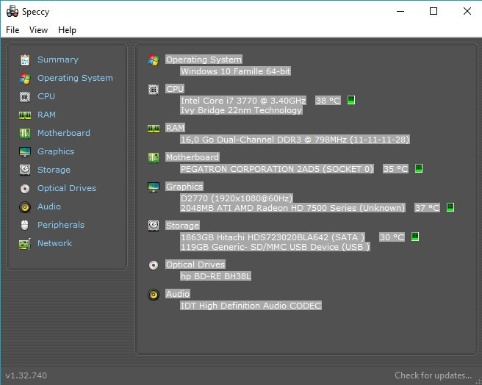Click the Windows flag icon in summary pane
Viewport: 482px width, 385px height.
coord(154,60)
